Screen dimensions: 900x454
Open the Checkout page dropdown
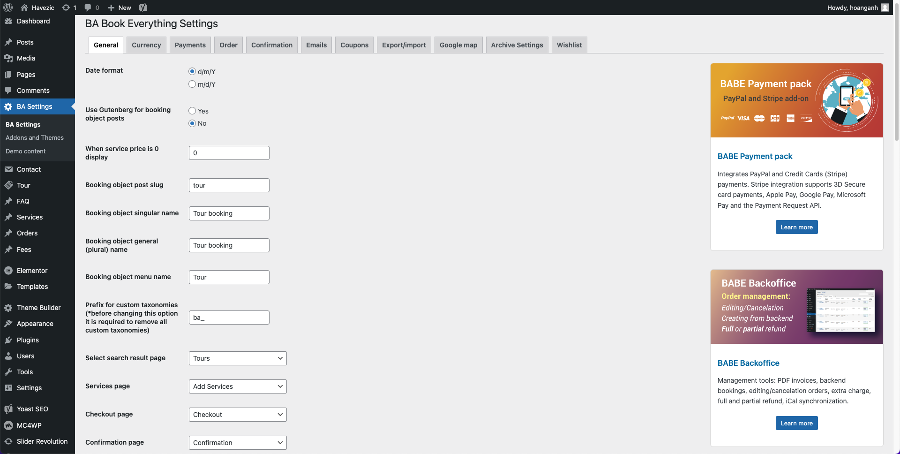tap(238, 415)
